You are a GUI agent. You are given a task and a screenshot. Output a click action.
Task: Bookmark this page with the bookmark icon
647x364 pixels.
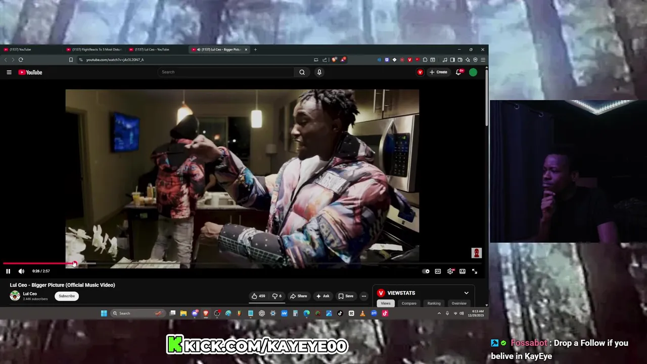pos(71,60)
